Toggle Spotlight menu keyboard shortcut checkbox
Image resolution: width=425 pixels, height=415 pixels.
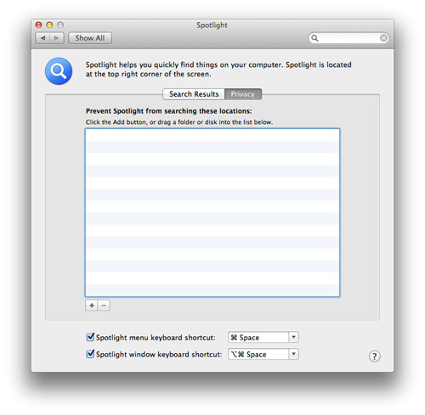[x=90, y=337]
